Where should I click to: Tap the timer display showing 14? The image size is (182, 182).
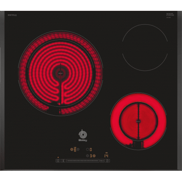(106, 156)
